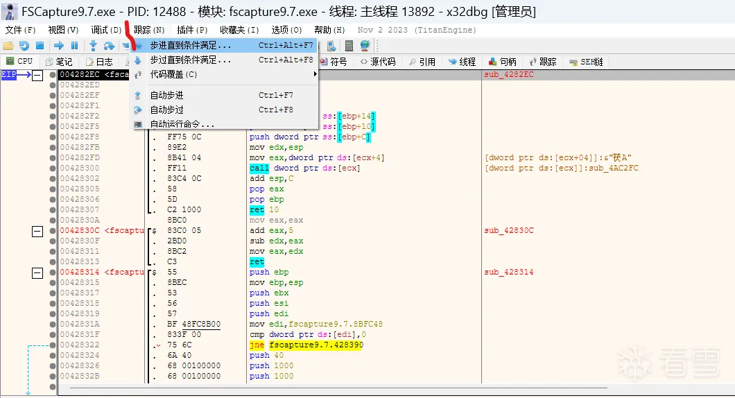Viewport: 735px width, 398px height.
Task: Click the 'add esp,C' instruction
Action: (271, 178)
